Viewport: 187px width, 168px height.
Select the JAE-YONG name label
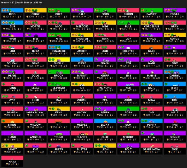click(x=105, y=88)
